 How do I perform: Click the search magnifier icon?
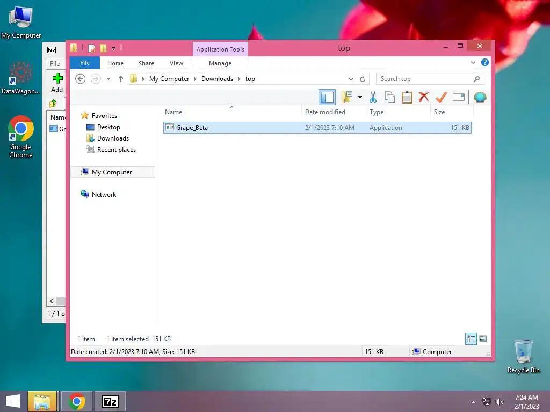click(476, 79)
